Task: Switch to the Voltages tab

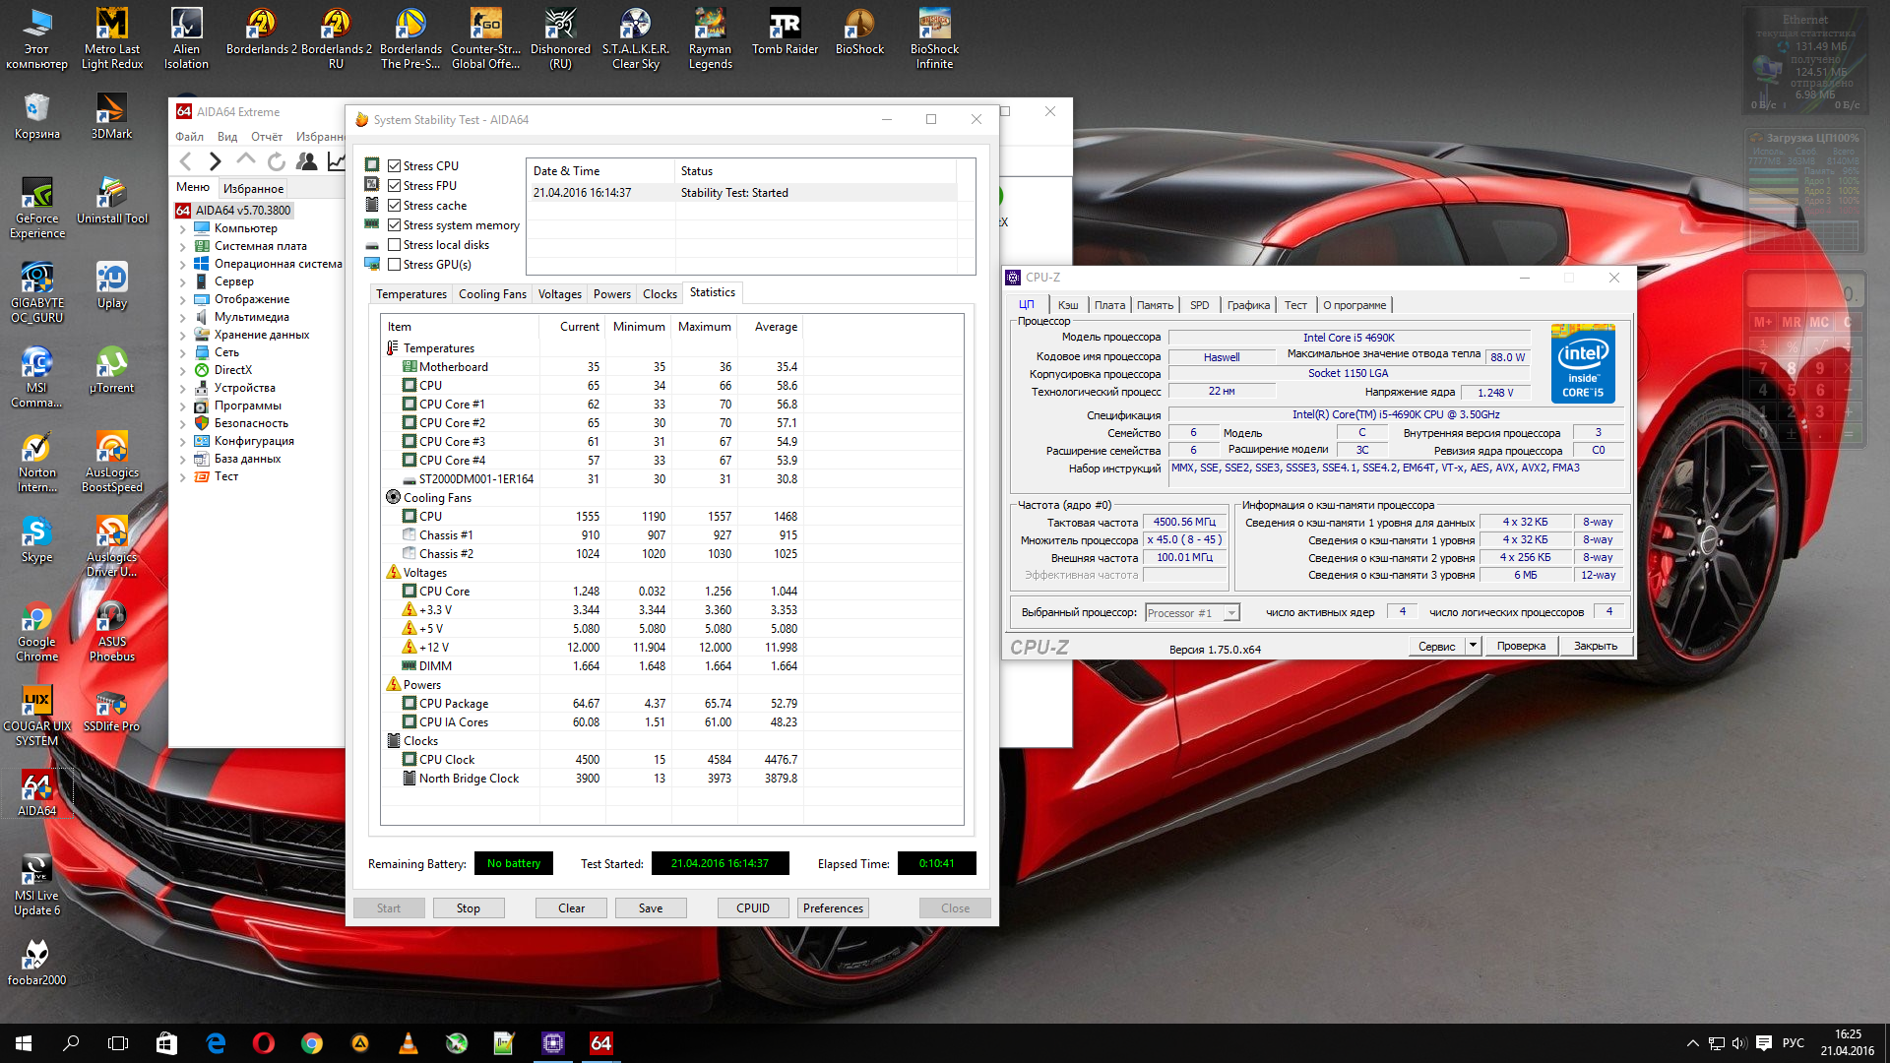Action: tap(559, 294)
